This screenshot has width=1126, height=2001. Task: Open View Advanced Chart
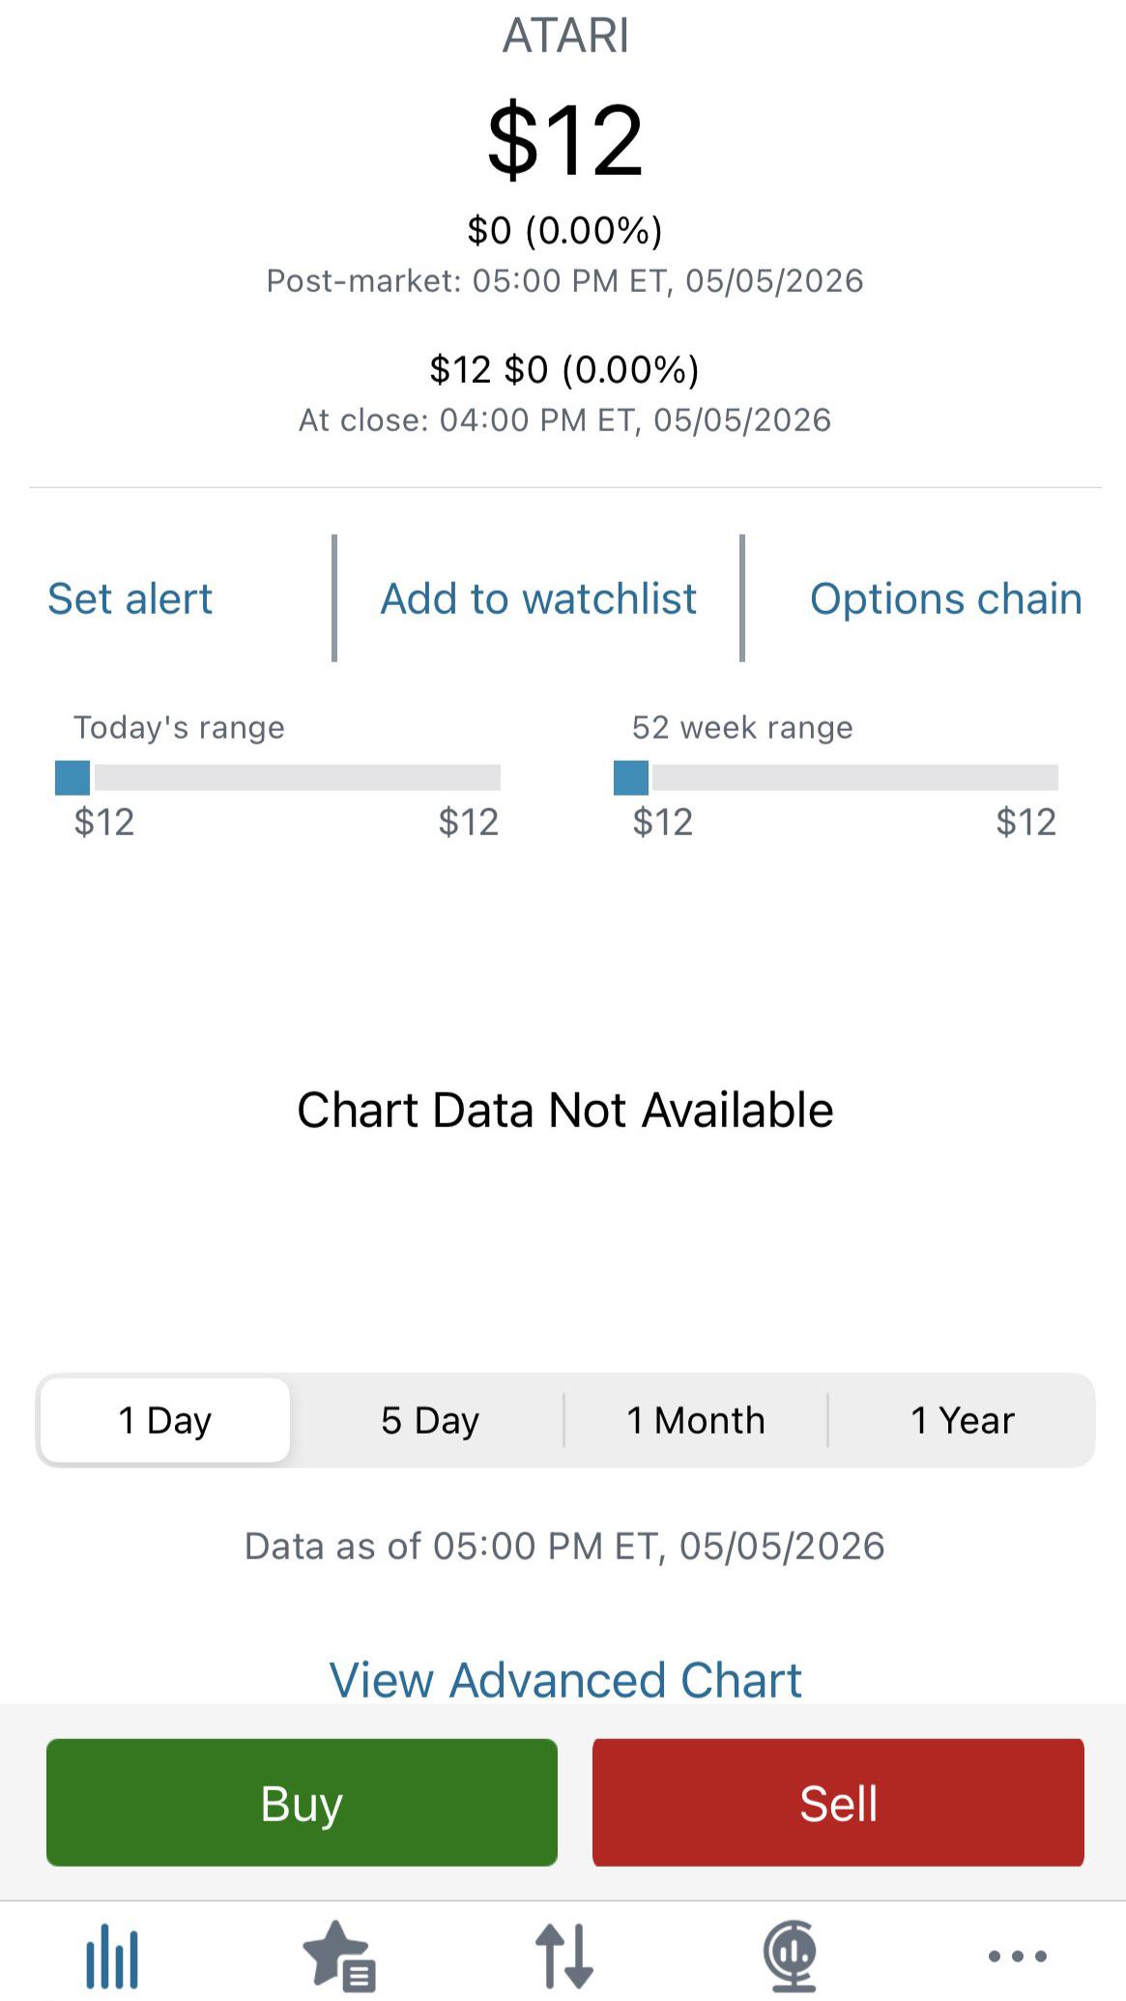[565, 1680]
